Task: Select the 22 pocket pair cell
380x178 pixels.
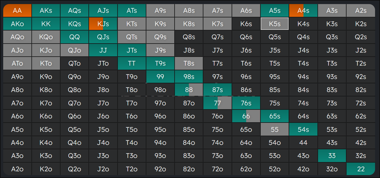Action: pos(361,169)
